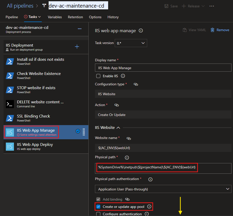The image size is (233, 216).
Task: Click the IIS Web App Manage task icon
Action: click(x=10, y=132)
